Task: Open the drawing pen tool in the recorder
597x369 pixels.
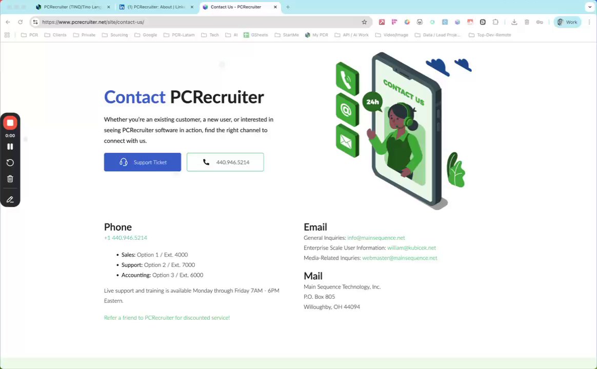Action: coord(10,199)
